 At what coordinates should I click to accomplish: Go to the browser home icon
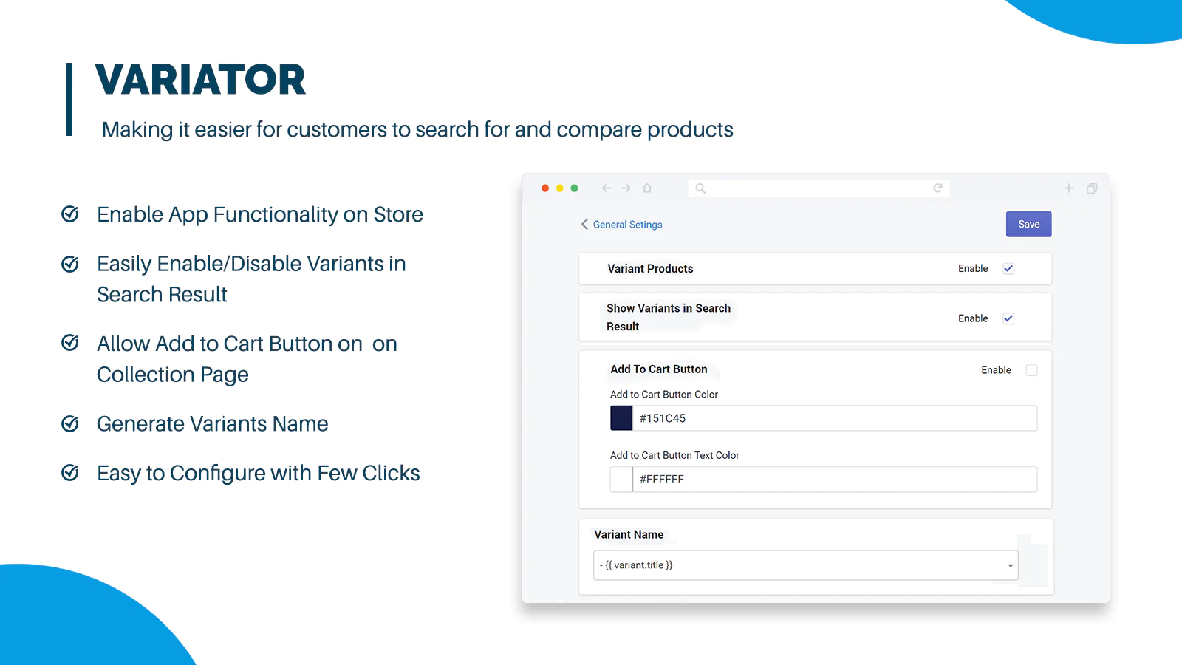[x=647, y=188]
